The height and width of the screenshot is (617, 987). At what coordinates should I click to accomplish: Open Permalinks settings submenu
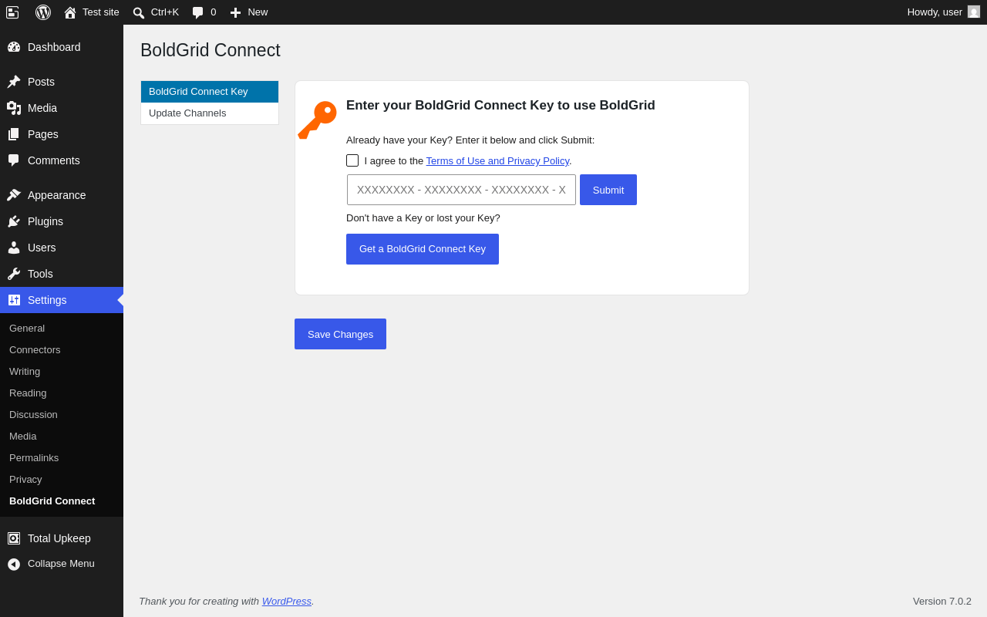[x=34, y=458]
